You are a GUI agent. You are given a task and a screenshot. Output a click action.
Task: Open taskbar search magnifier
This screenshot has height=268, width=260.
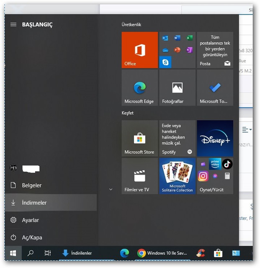[x=31, y=253]
